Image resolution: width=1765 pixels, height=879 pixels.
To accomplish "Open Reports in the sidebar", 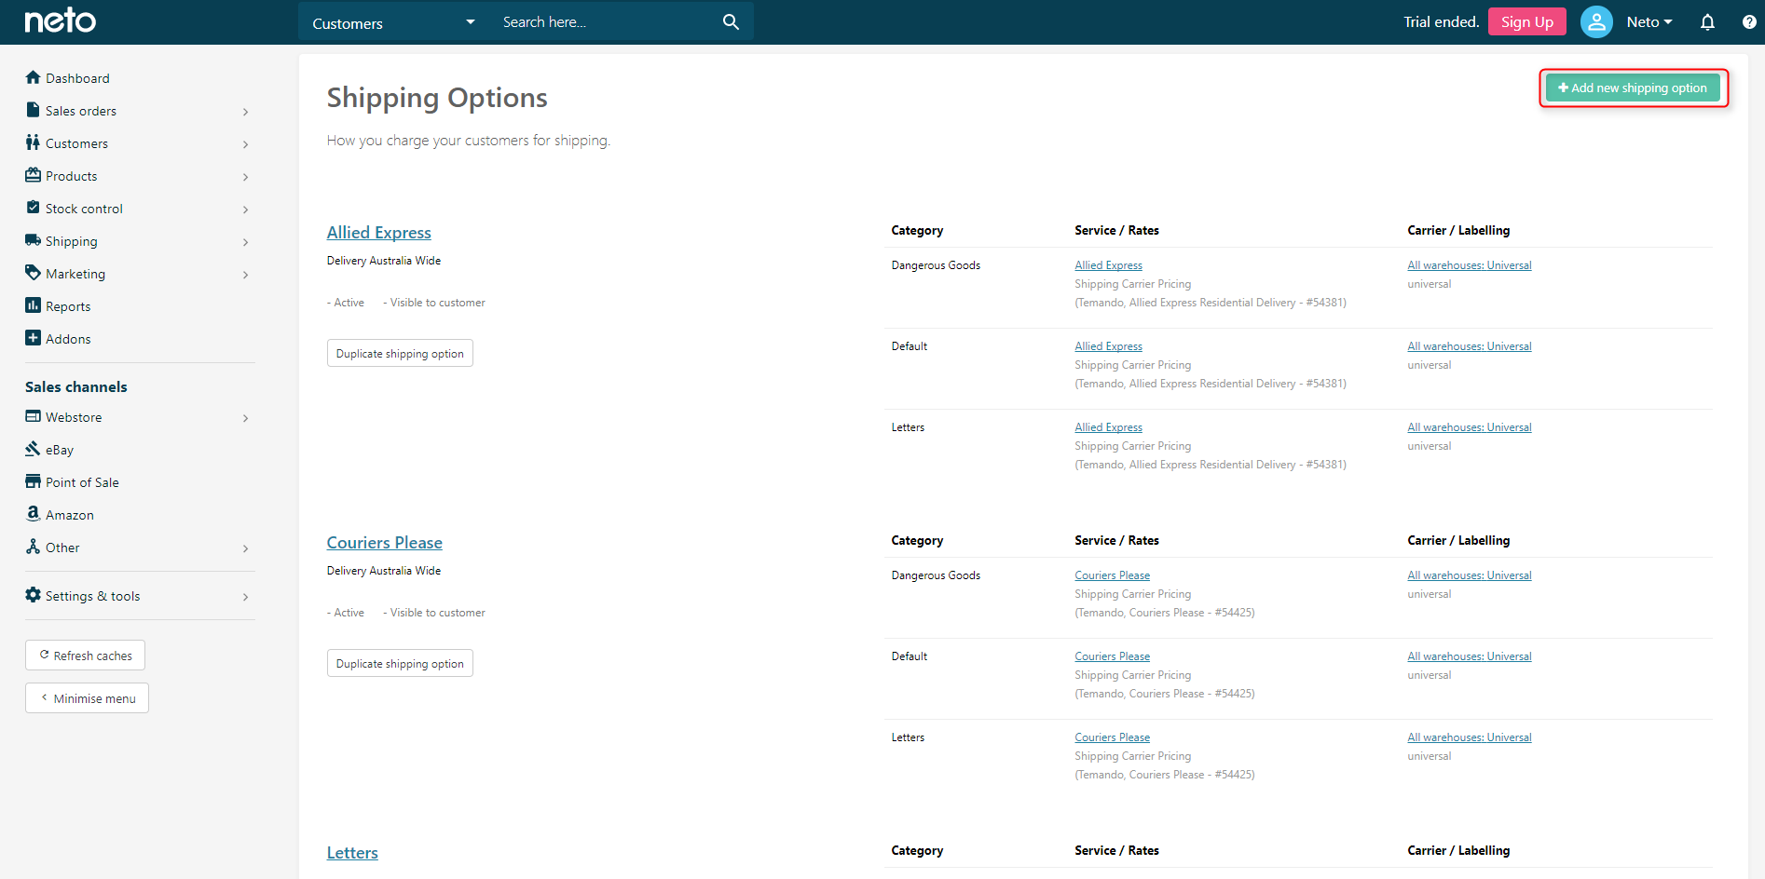I will (68, 306).
